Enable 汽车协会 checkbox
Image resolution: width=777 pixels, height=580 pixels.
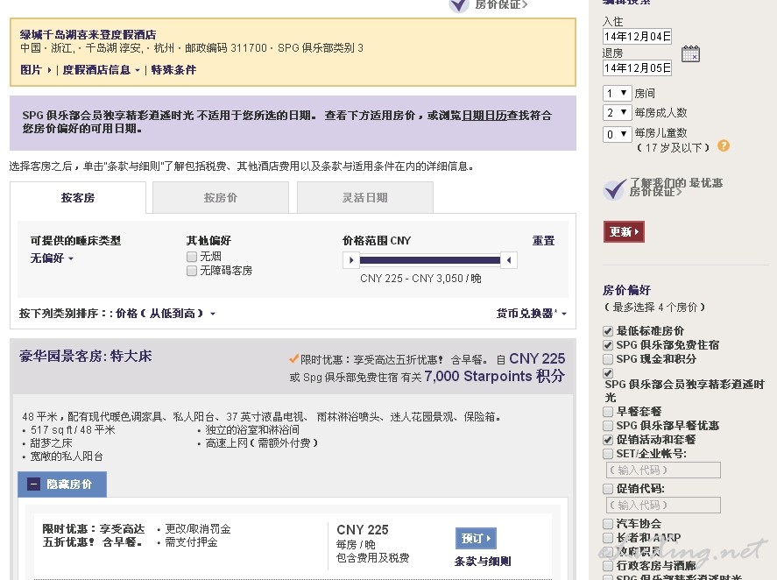click(x=608, y=523)
